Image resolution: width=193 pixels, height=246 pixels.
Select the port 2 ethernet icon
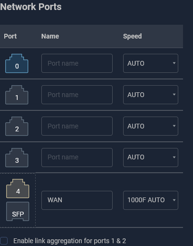[17, 126]
